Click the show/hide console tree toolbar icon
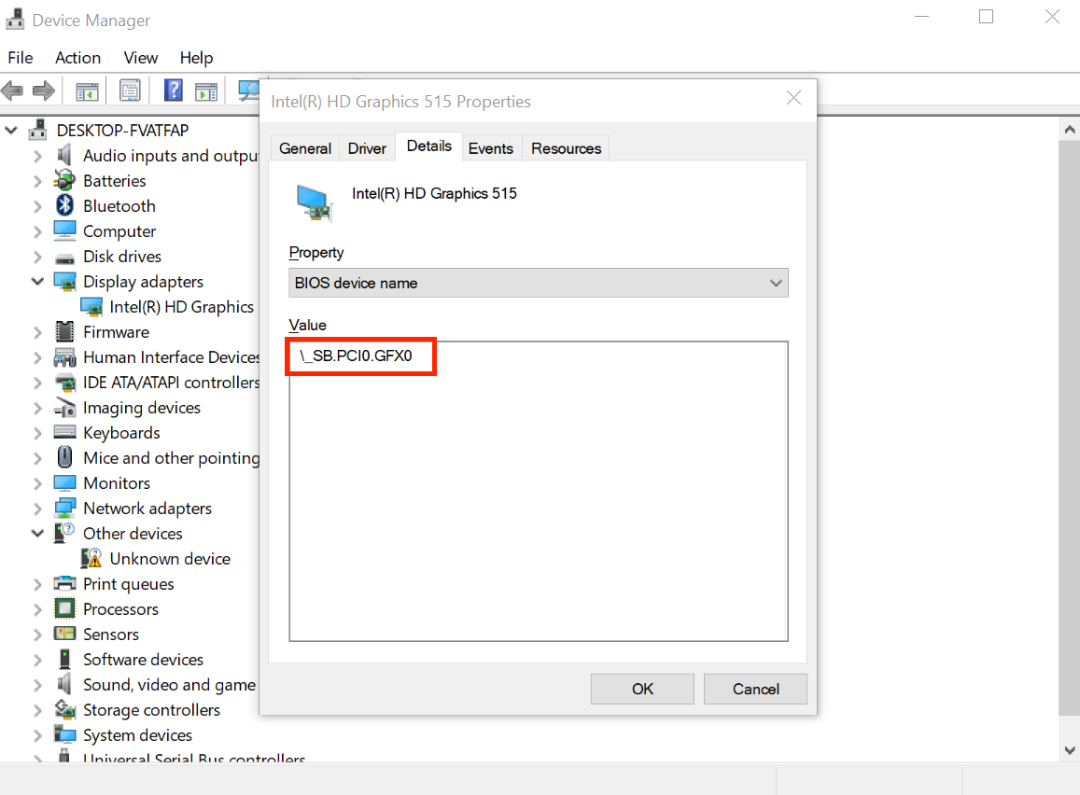Screen dimensions: 1080x795 pyautogui.click(x=87, y=91)
